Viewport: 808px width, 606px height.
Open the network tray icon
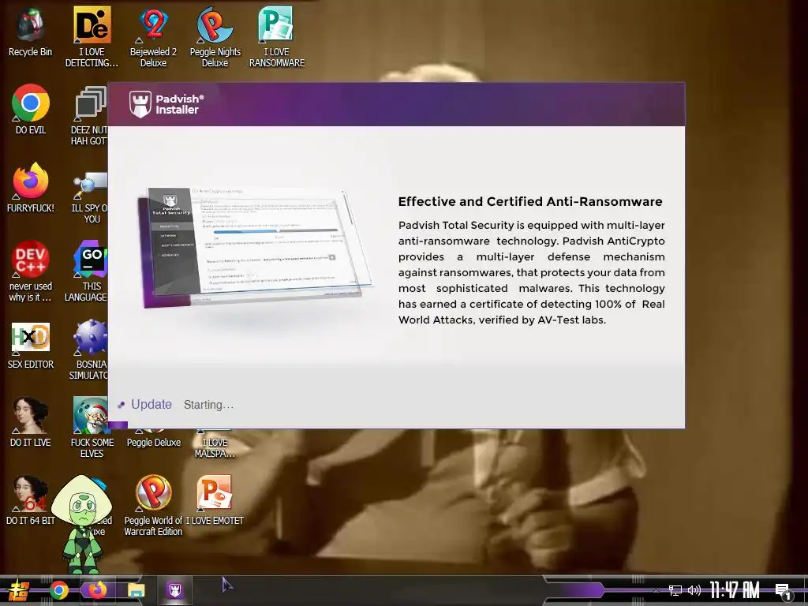(x=675, y=590)
